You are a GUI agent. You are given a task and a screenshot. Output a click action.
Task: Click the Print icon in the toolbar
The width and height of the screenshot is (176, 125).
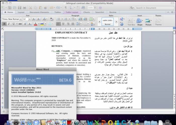point(24,7)
